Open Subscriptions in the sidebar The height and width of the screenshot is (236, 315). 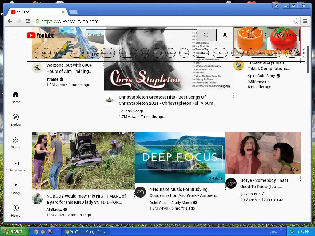point(16,166)
